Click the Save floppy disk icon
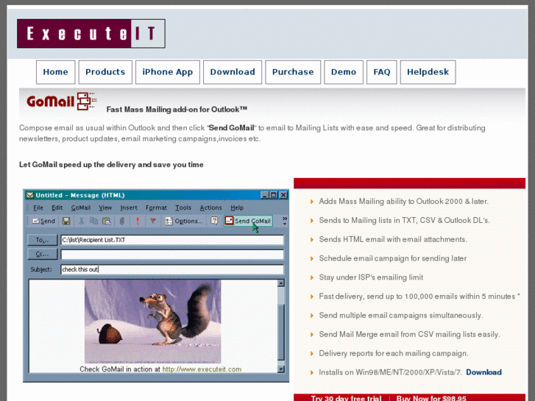535x401 pixels. click(x=66, y=221)
